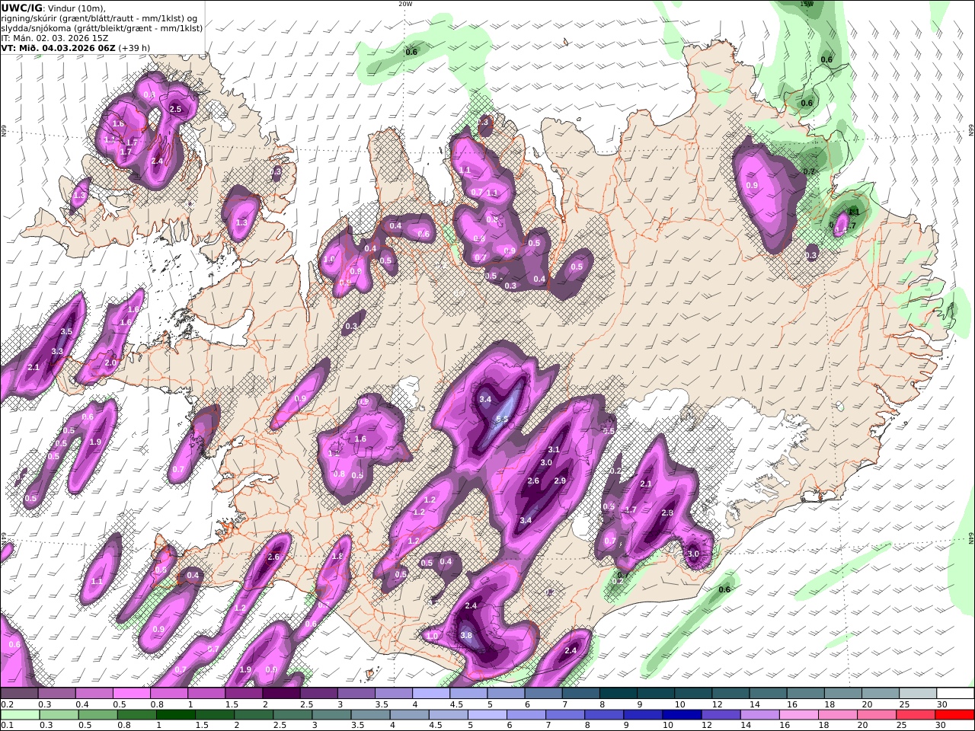
Task: Click the light lavender 4–4.5 snow legend swatch
Action: (x=430, y=693)
